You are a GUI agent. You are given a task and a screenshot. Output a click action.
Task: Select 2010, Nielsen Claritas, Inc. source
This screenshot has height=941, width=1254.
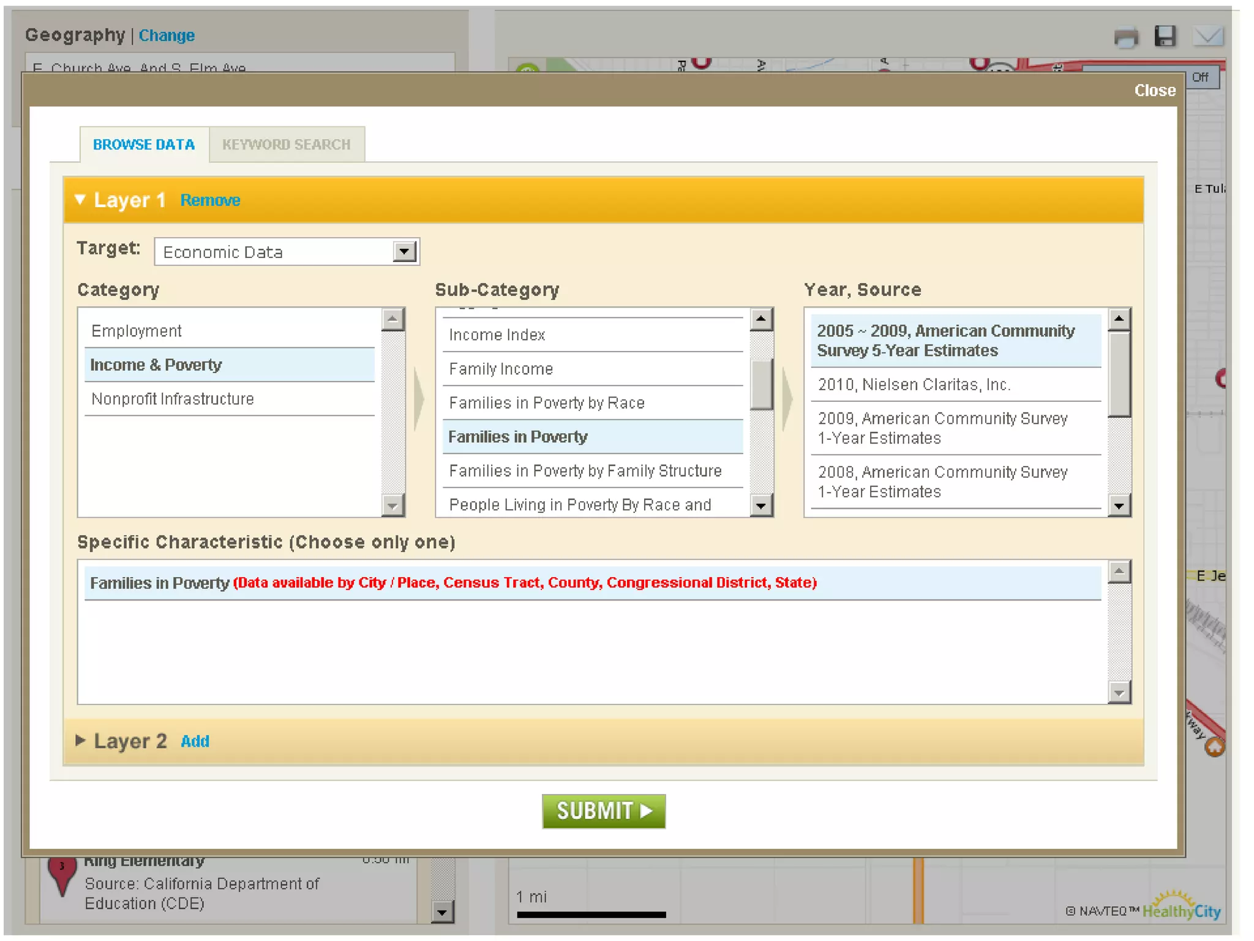point(914,385)
